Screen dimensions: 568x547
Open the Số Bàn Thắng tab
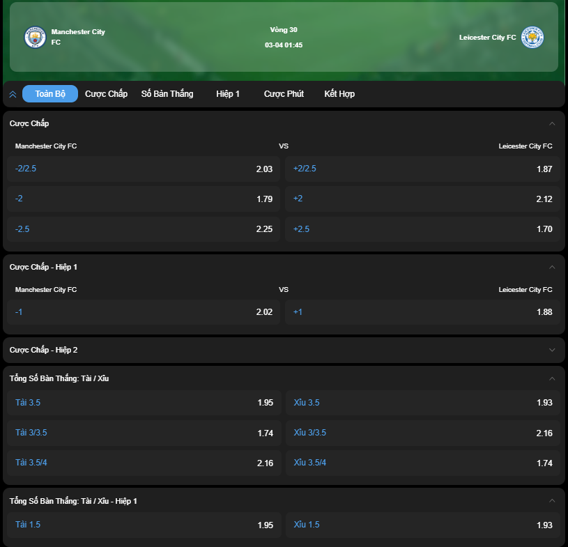click(x=167, y=94)
